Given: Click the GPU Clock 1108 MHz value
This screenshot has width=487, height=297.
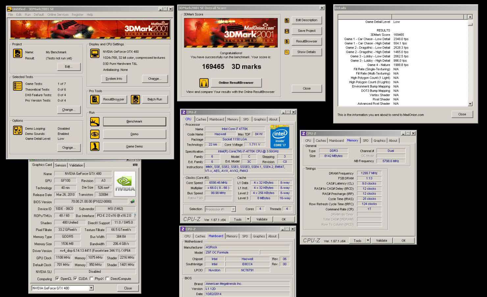Looking at the screenshot, I should coord(63,258).
